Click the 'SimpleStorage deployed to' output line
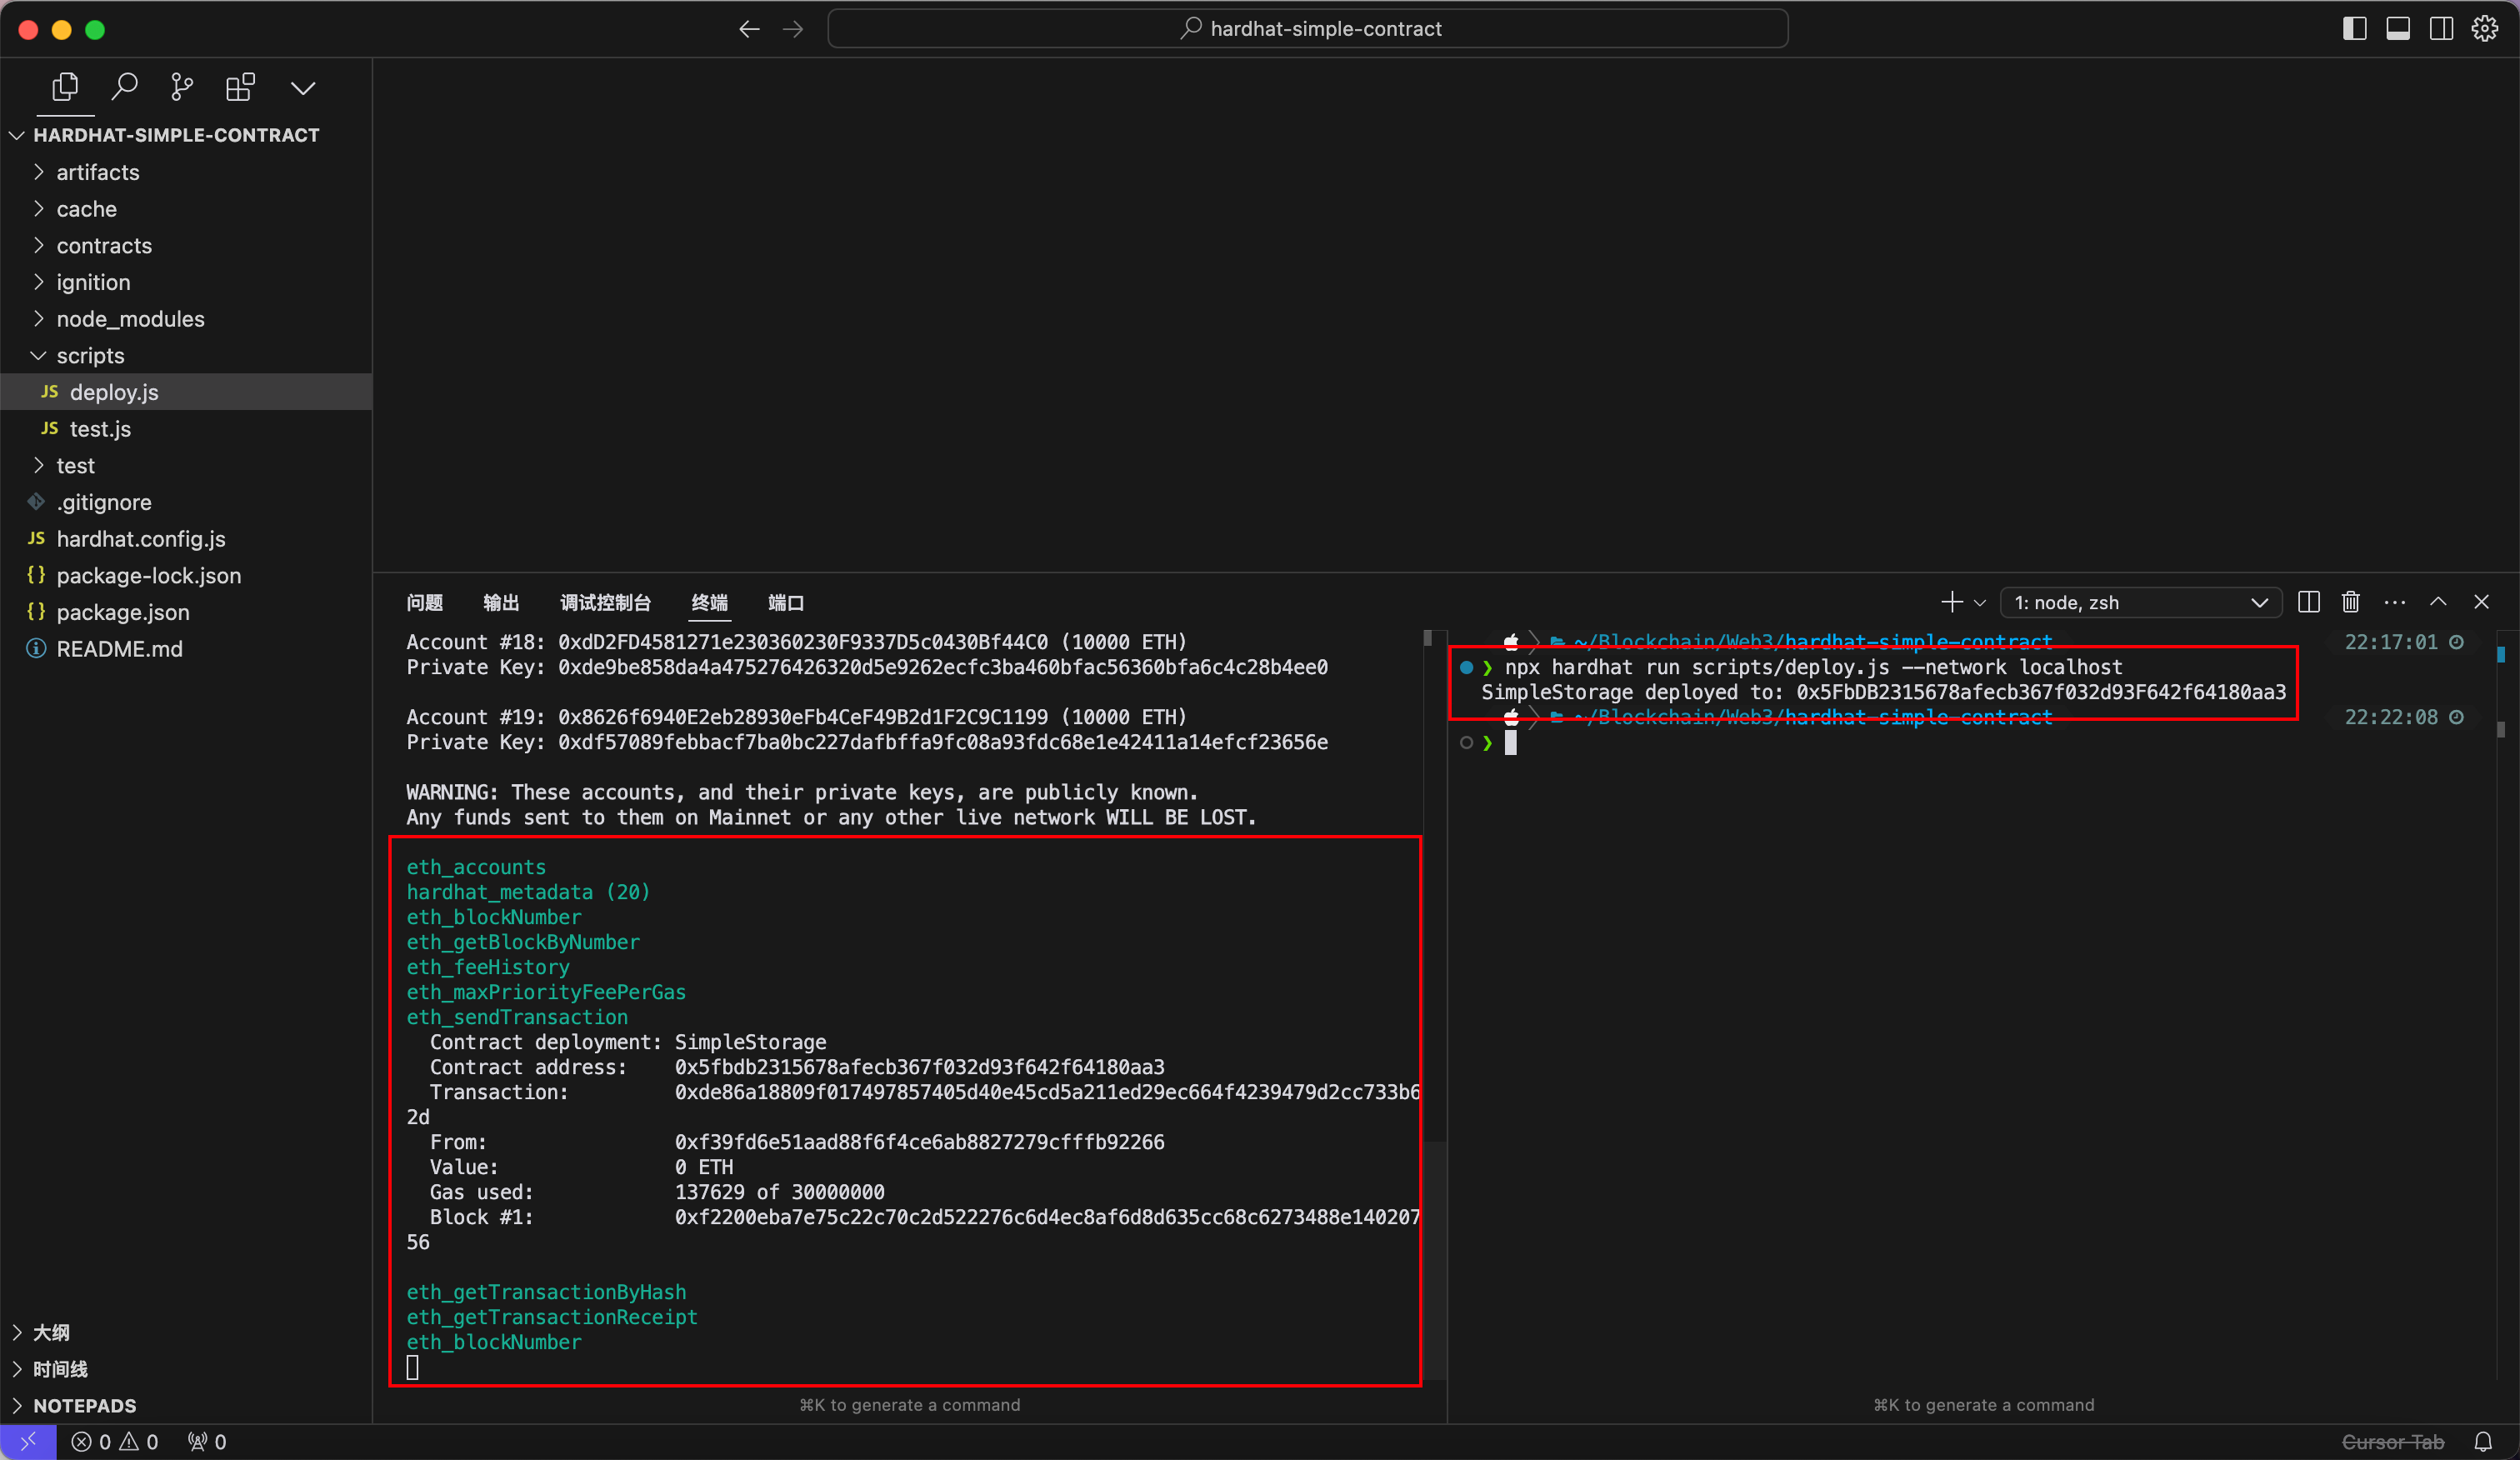Image resolution: width=2520 pixels, height=1460 pixels. pyautogui.click(x=1883, y=692)
